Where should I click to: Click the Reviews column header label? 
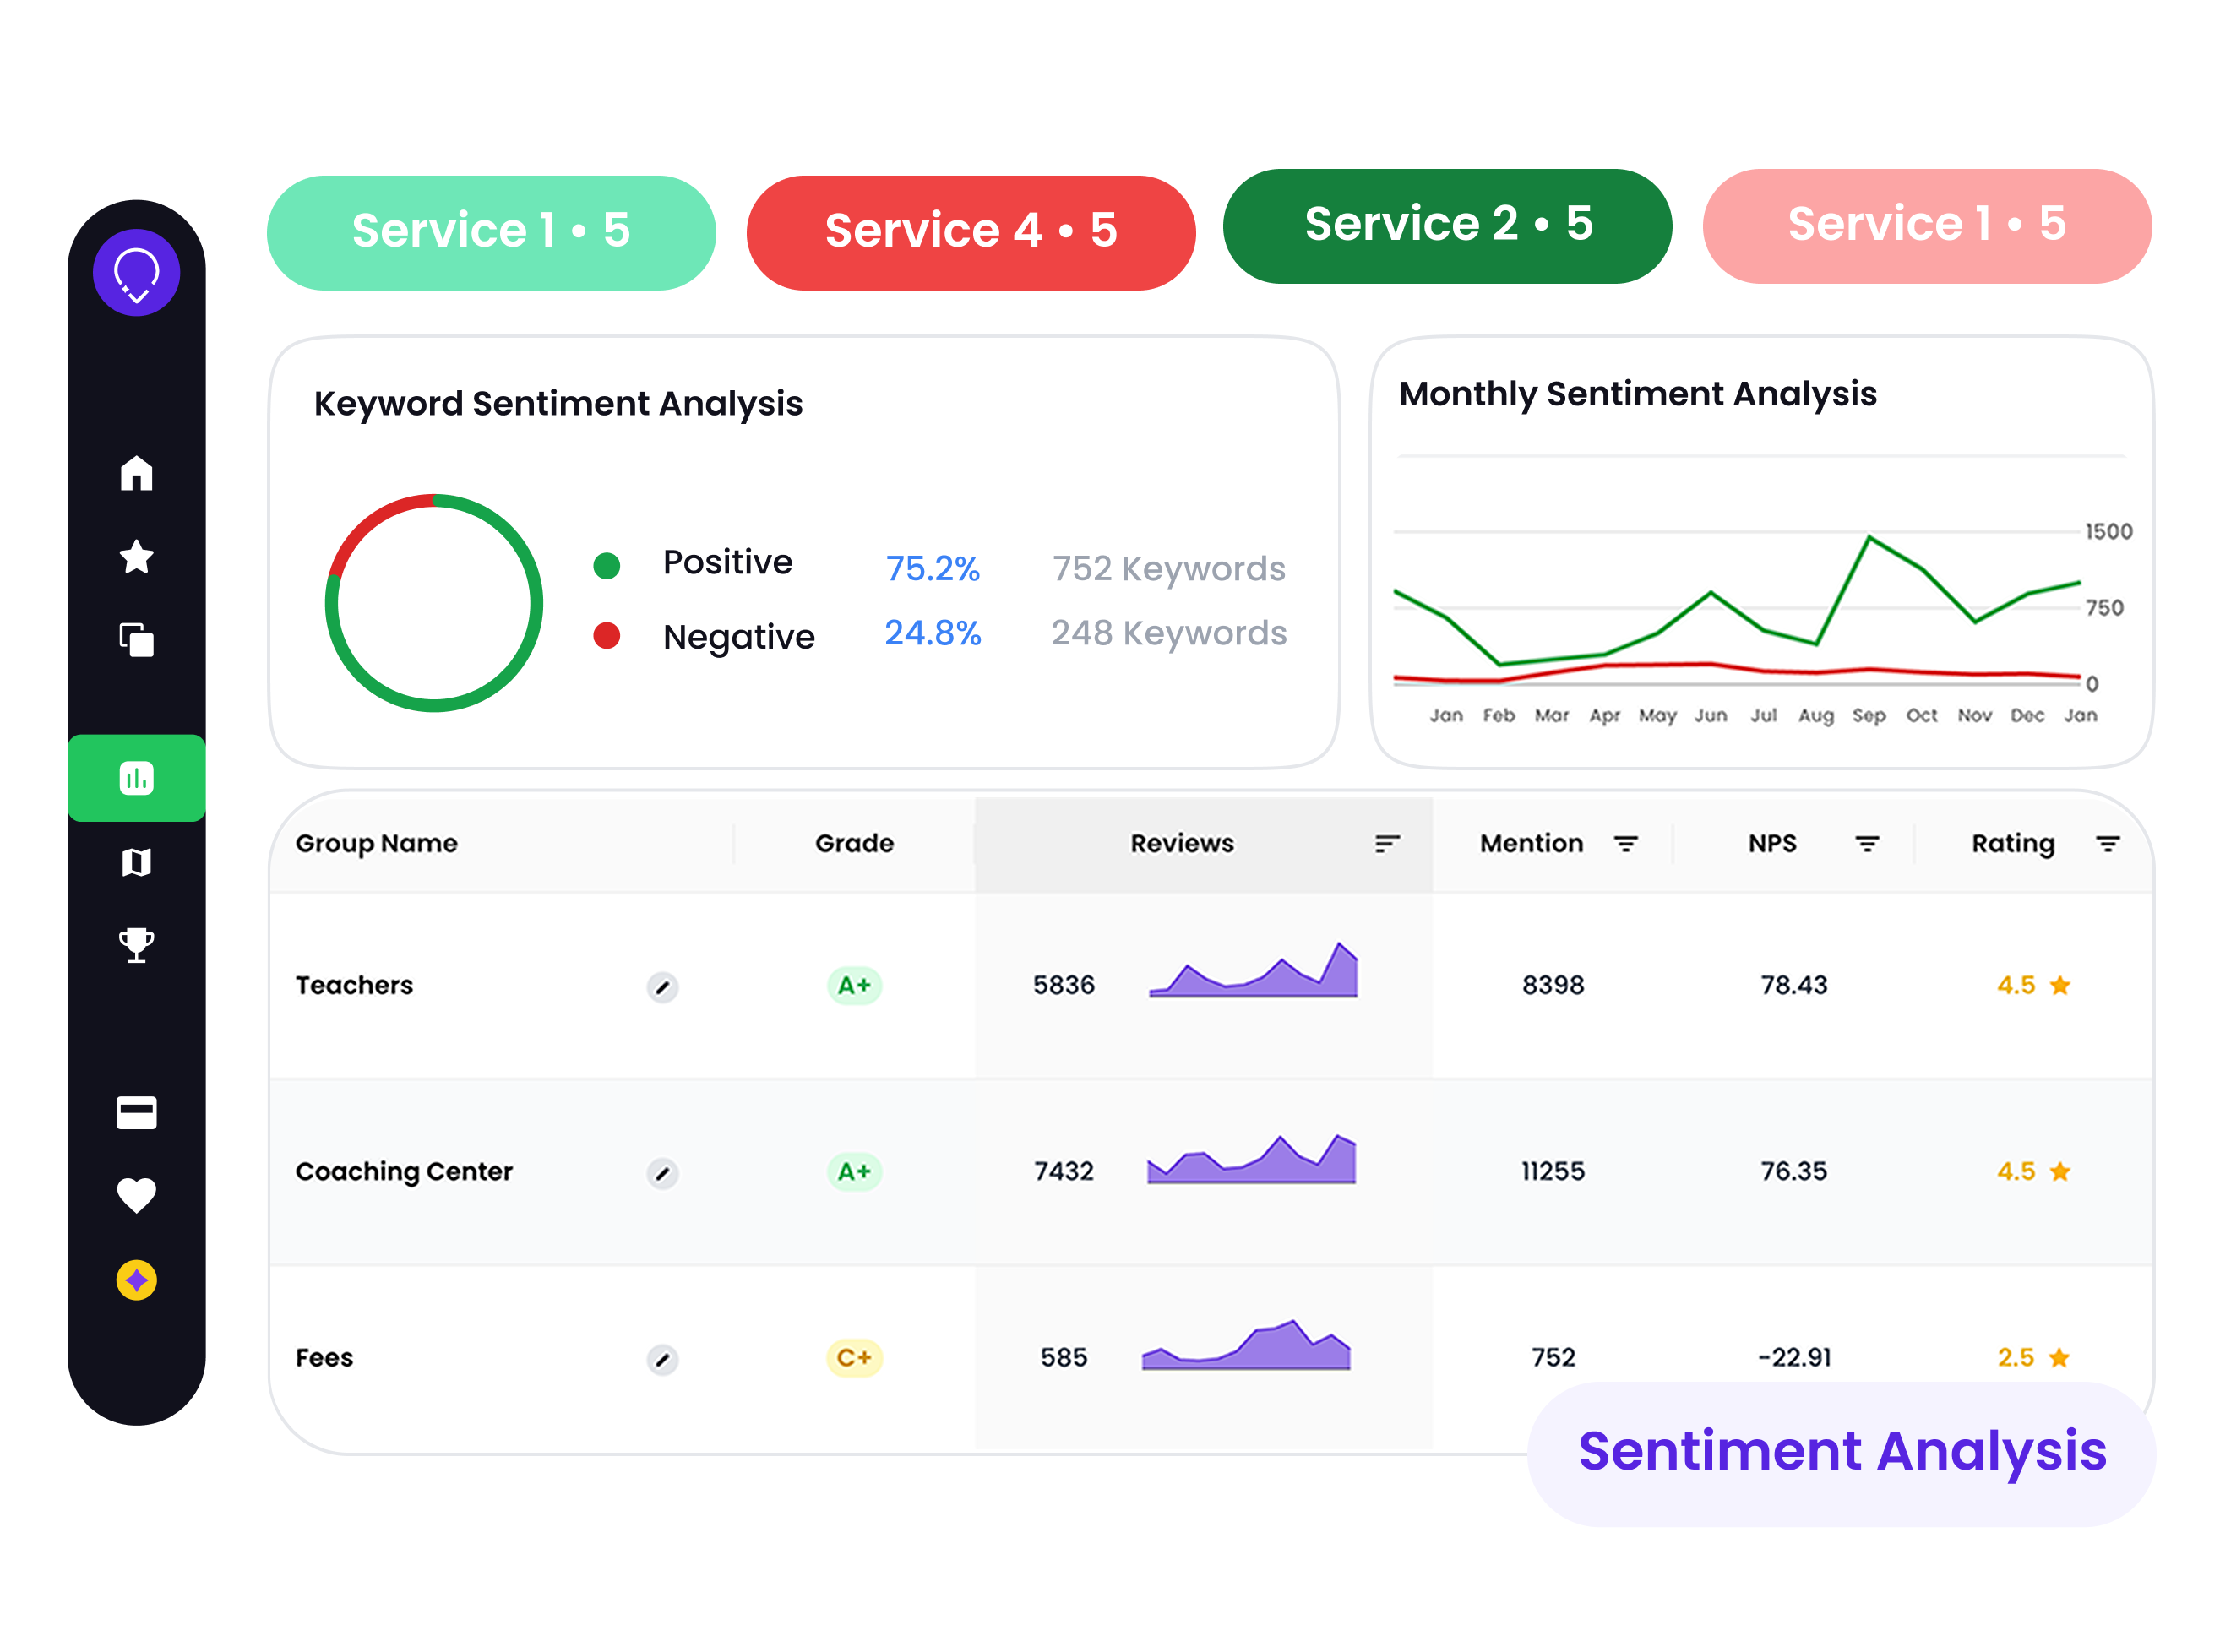coord(1182,844)
